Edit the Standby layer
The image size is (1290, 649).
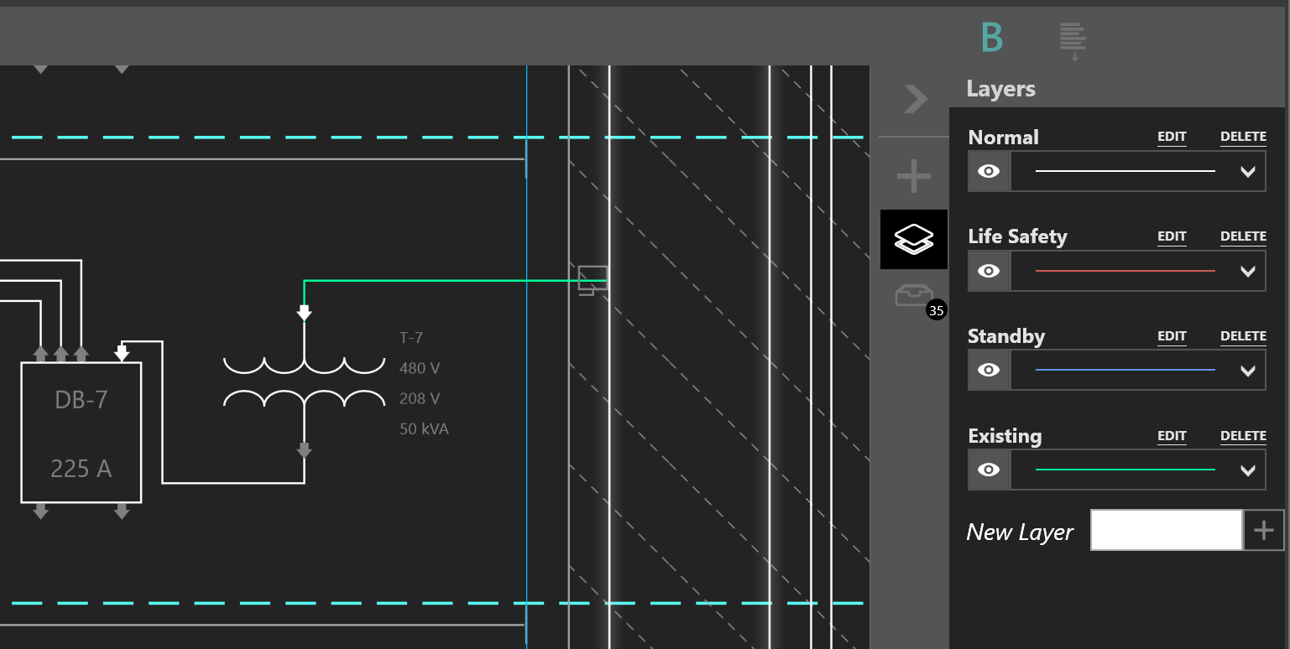pos(1172,336)
